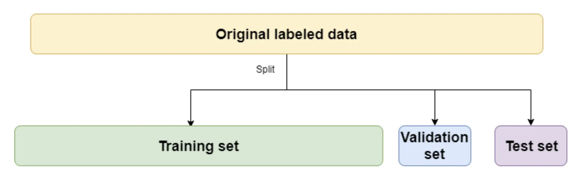Click the horizontal connector line between branches
The height and width of the screenshot is (185, 584).
point(360,90)
